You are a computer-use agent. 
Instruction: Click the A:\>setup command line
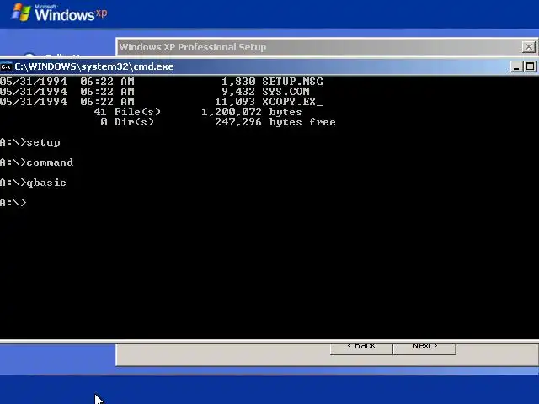[x=30, y=142]
